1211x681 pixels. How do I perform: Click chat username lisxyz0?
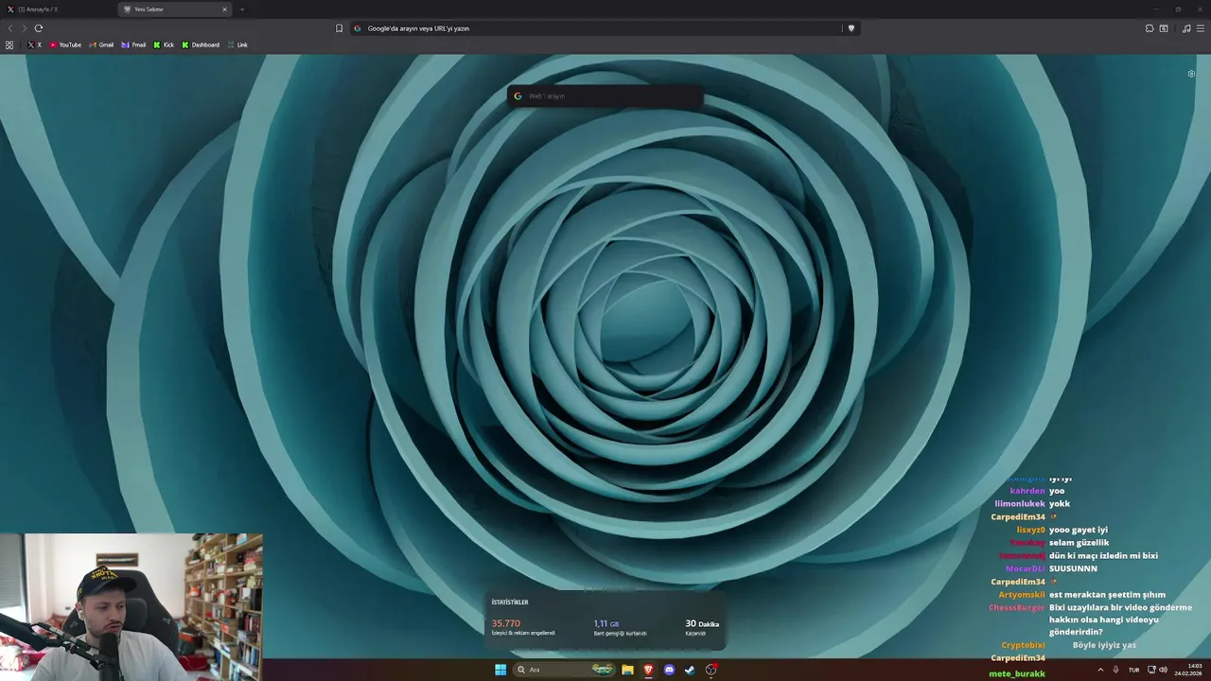pyautogui.click(x=1031, y=530)
